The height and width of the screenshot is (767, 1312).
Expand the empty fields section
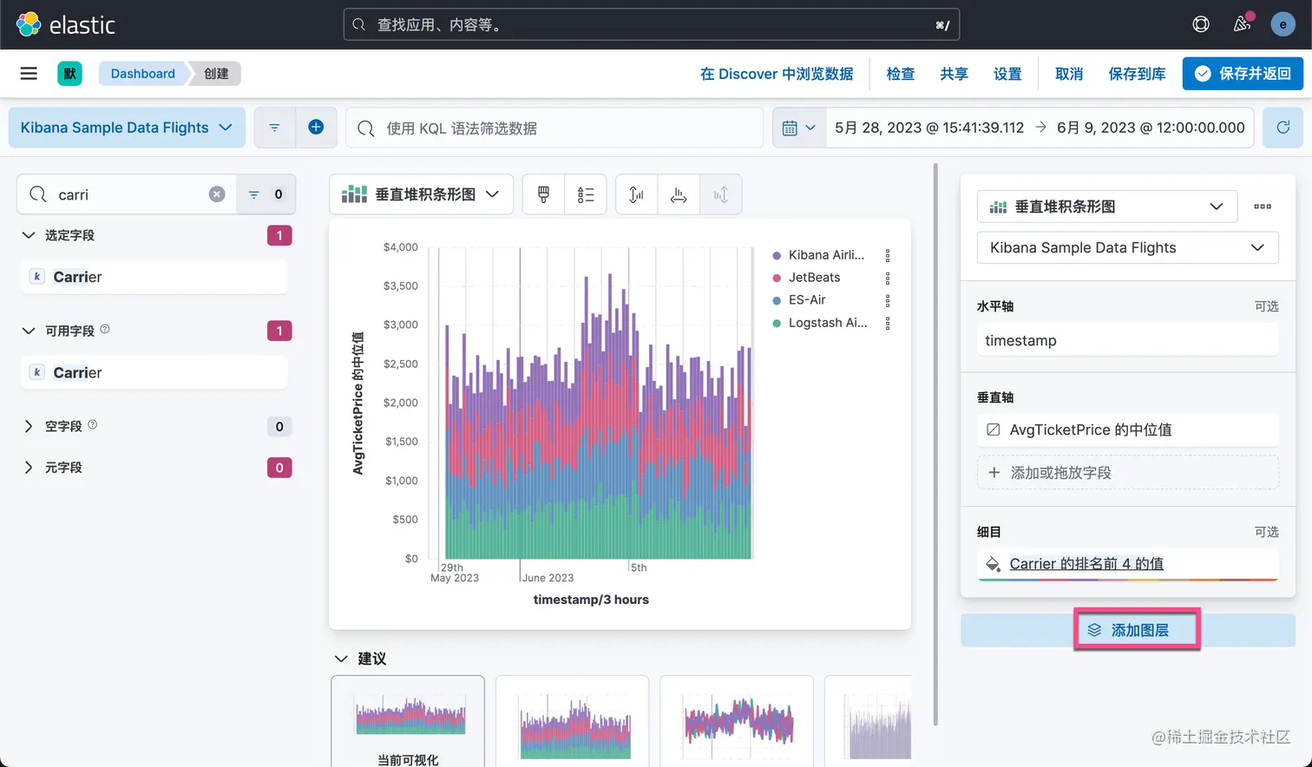coord(28,426)
